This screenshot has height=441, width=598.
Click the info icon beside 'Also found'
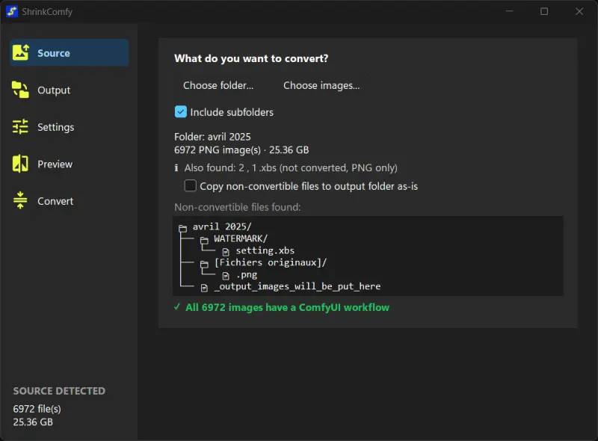176,168
